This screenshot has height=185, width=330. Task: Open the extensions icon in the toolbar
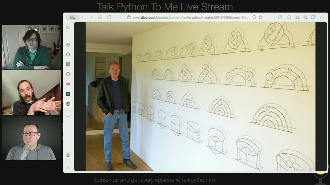pos(289,17)
